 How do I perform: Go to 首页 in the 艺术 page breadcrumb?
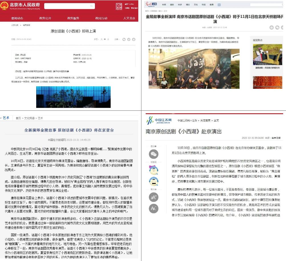(x=18, y=118)
